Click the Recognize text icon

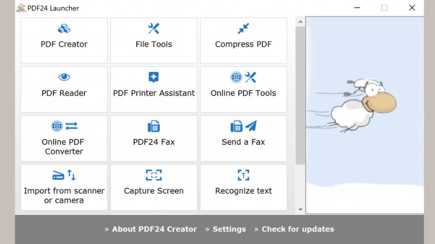[243, 175]
